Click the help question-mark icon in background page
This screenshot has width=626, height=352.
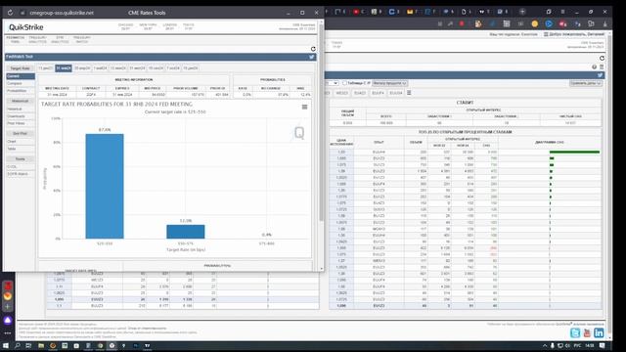(594, 67)
